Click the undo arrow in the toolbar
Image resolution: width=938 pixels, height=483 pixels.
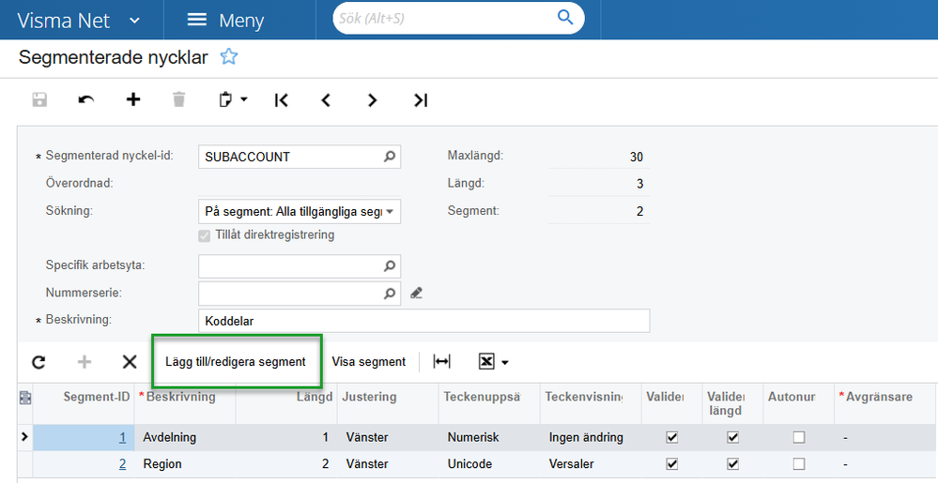point(86,99)
